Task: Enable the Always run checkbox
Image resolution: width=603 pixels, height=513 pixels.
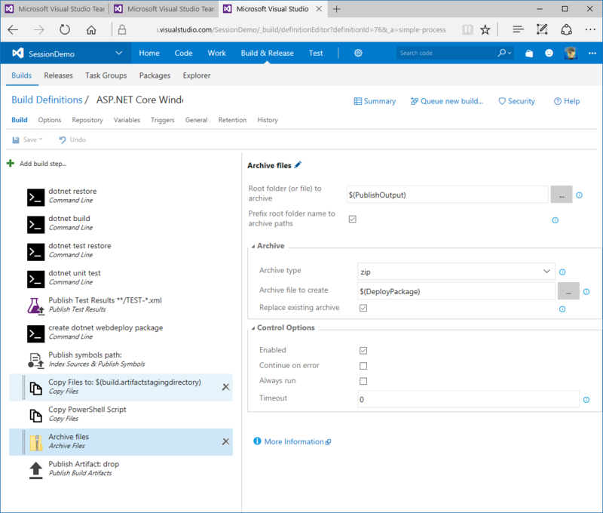Action: click(x=363, y=381)
